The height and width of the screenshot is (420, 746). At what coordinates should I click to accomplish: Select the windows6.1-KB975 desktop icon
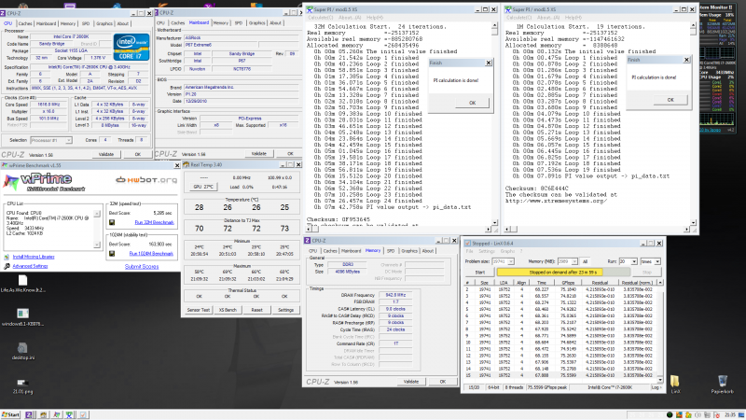point(22,314)
